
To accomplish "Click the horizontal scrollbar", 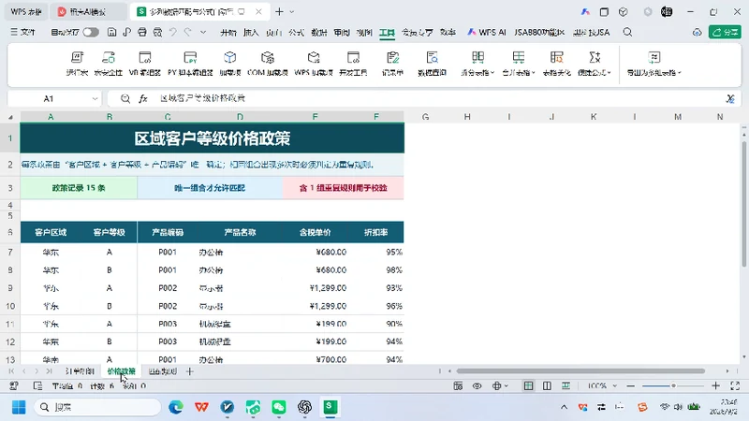I will pos(580,370).
